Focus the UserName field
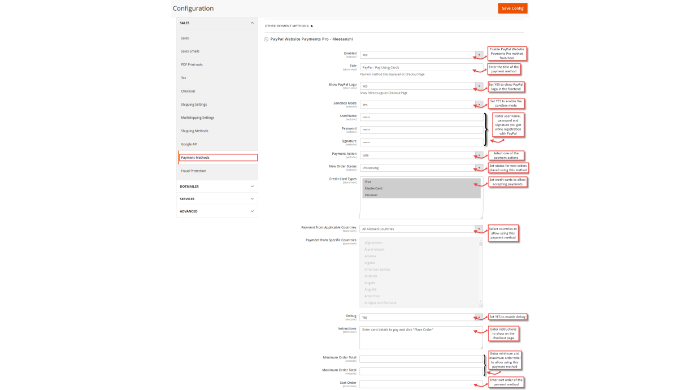700x390 pixels. point(421,117)
